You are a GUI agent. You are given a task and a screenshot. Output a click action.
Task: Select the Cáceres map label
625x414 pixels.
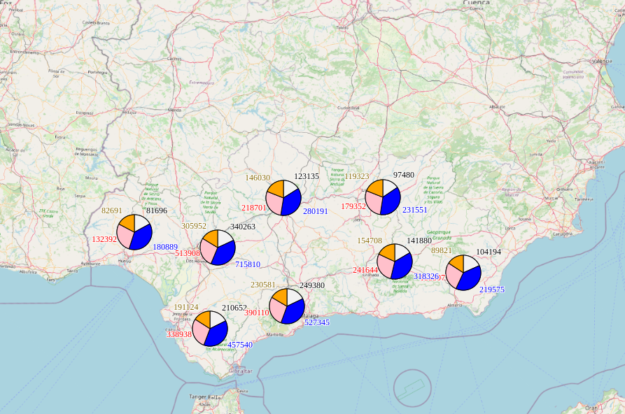[x=174, y=59]
